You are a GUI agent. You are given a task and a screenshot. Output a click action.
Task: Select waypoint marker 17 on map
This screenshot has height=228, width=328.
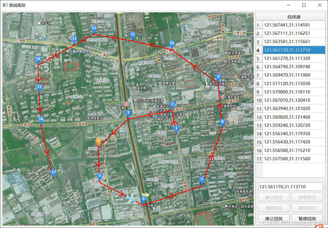tap(54, 173)
